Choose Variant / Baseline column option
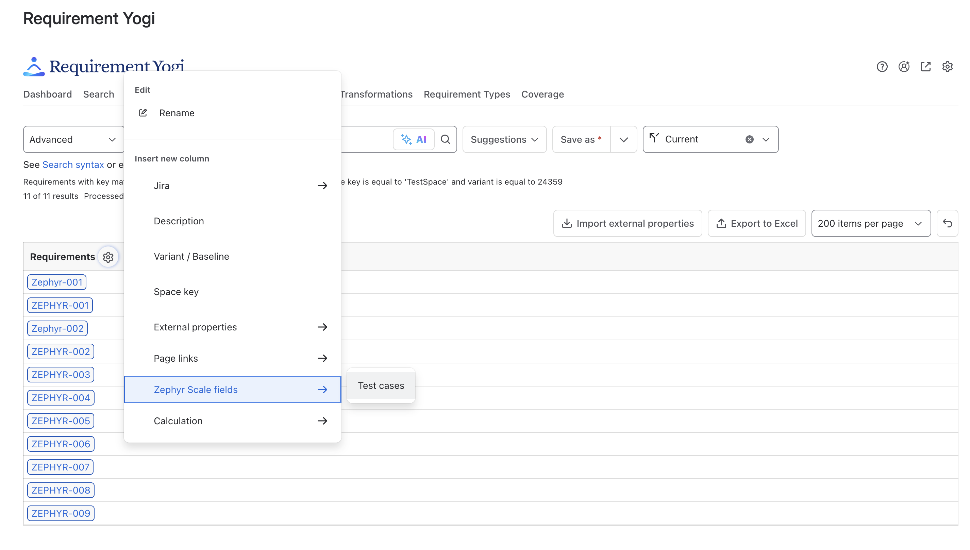The width and height of the screenshot is (970, 550). point(232,257)
